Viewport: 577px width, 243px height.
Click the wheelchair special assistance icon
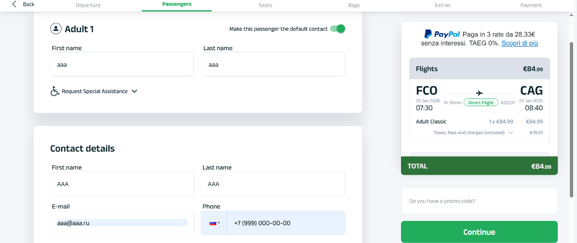coord(55,91)
